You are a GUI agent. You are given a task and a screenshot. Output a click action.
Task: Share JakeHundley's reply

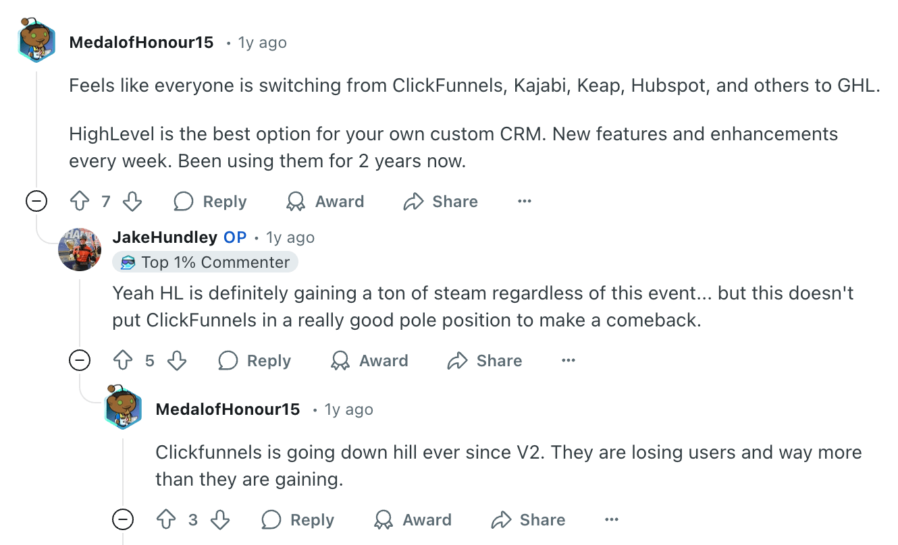tap(485, 361)
